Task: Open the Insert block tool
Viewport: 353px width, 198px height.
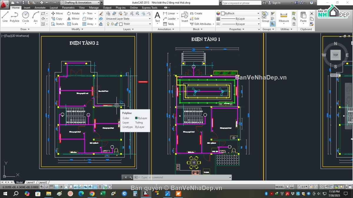Action: coord(184,17)
